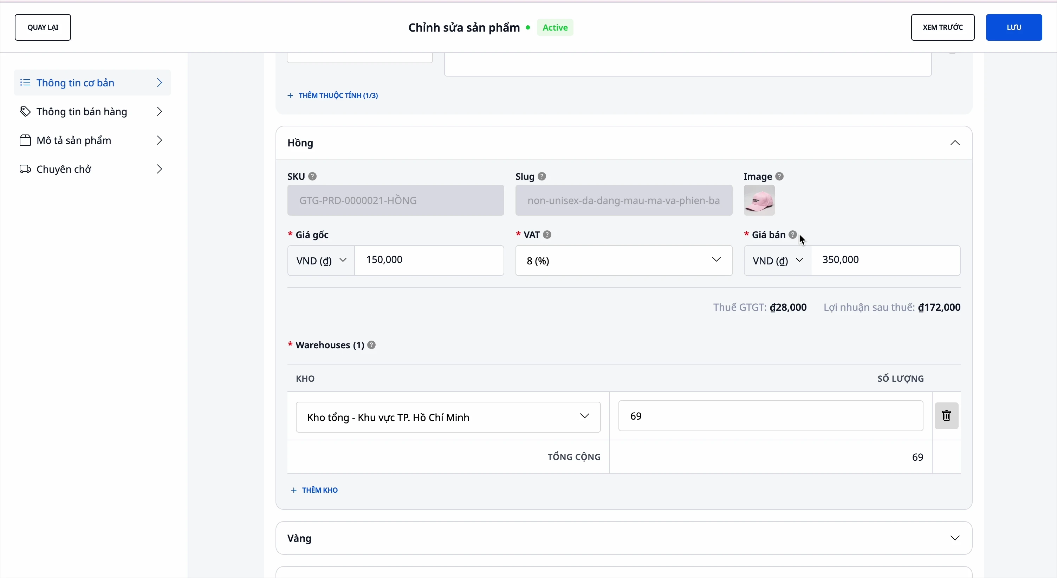Screen dimensions: 1057x578
Task: Click the Slug help question-mark icon
Action: click(x=542, y=177)
